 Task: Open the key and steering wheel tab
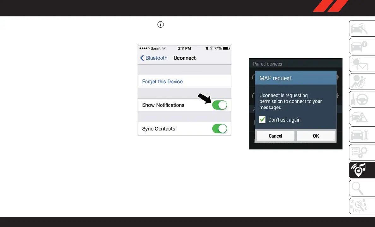pos(362,99)
